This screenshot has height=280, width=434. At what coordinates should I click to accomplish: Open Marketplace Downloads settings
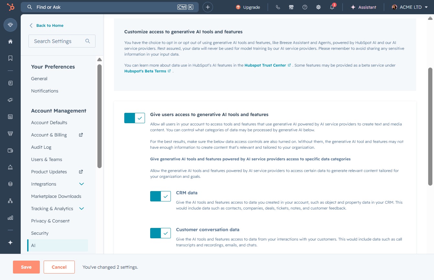56,196
